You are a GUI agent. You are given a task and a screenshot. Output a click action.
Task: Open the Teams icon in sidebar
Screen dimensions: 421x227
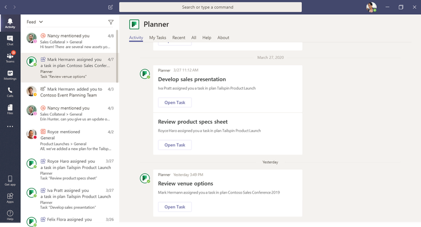point(10,58)
